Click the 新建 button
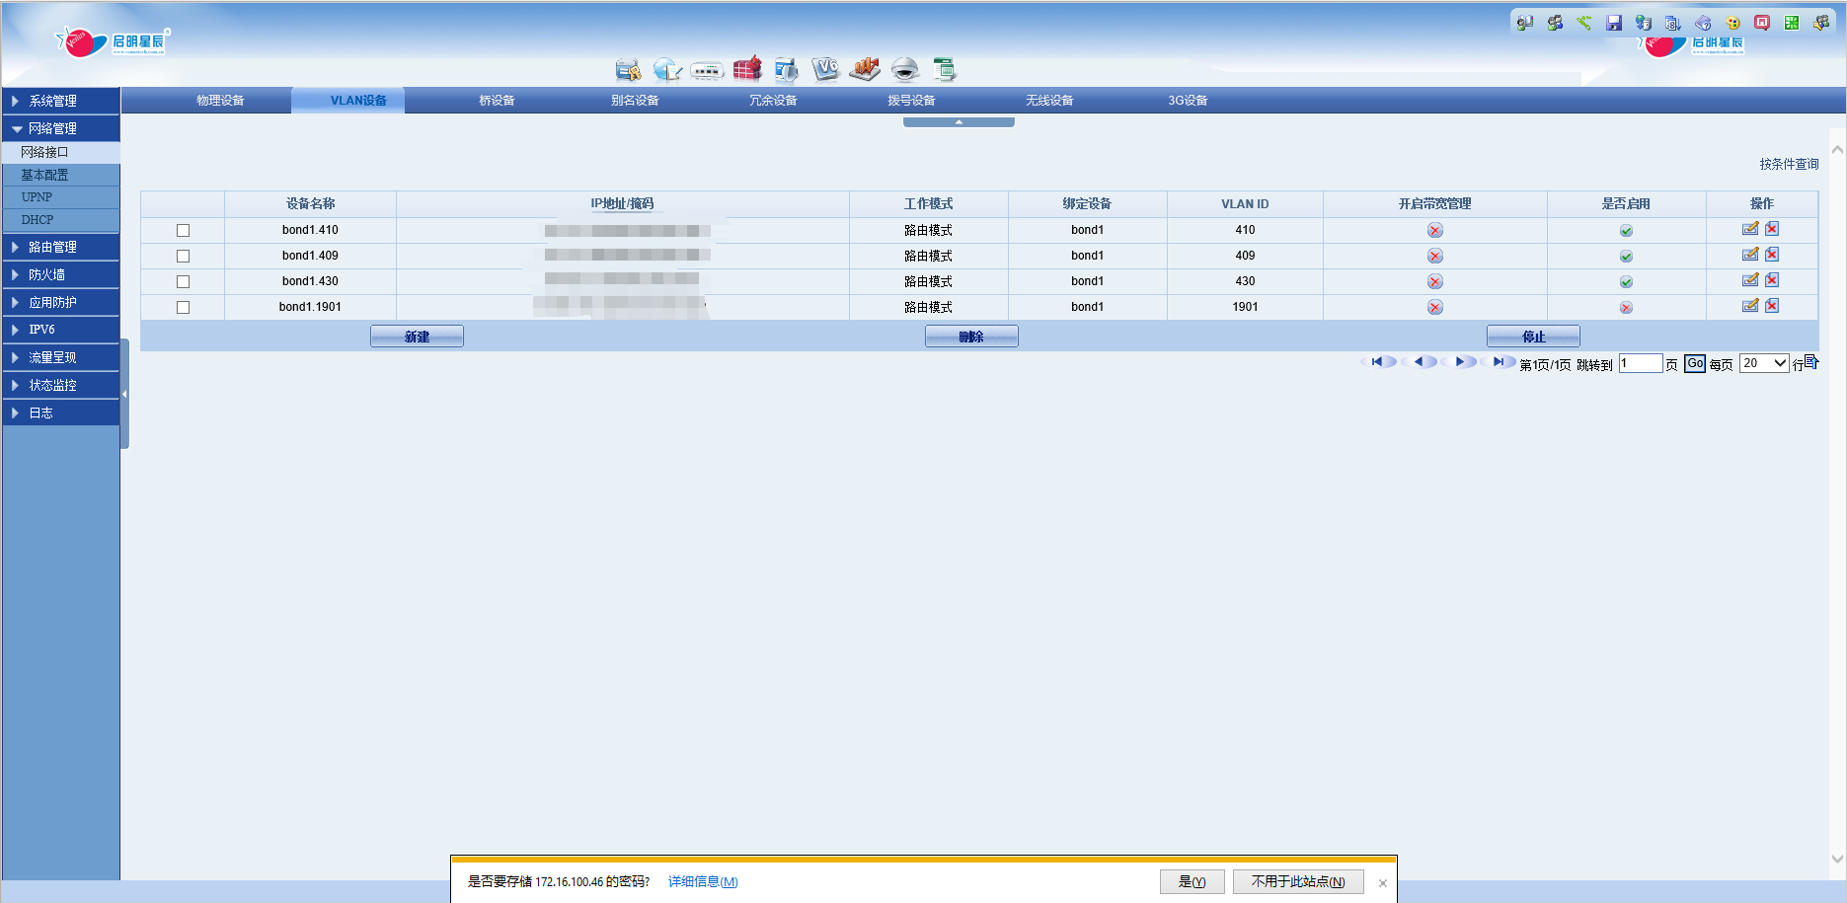Screen dimensions: 1847x903 (417, 337)
